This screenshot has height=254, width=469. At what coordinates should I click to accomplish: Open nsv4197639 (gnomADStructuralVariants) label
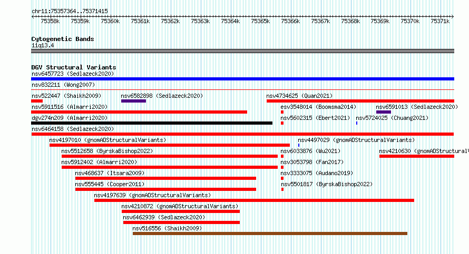(152, 195)
